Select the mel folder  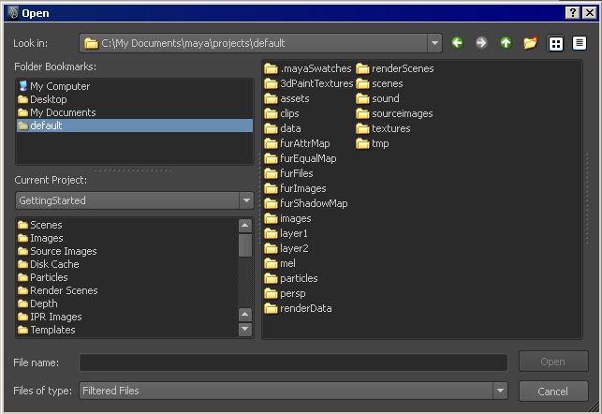280,263
